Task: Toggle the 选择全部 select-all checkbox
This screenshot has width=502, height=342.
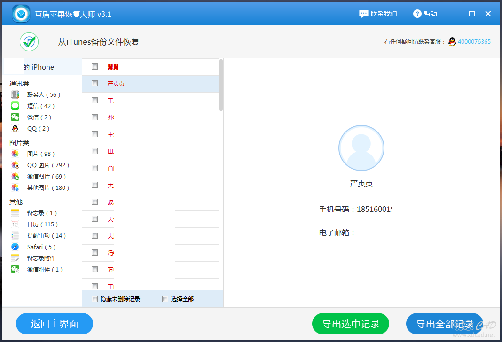Action: point(165,299)
